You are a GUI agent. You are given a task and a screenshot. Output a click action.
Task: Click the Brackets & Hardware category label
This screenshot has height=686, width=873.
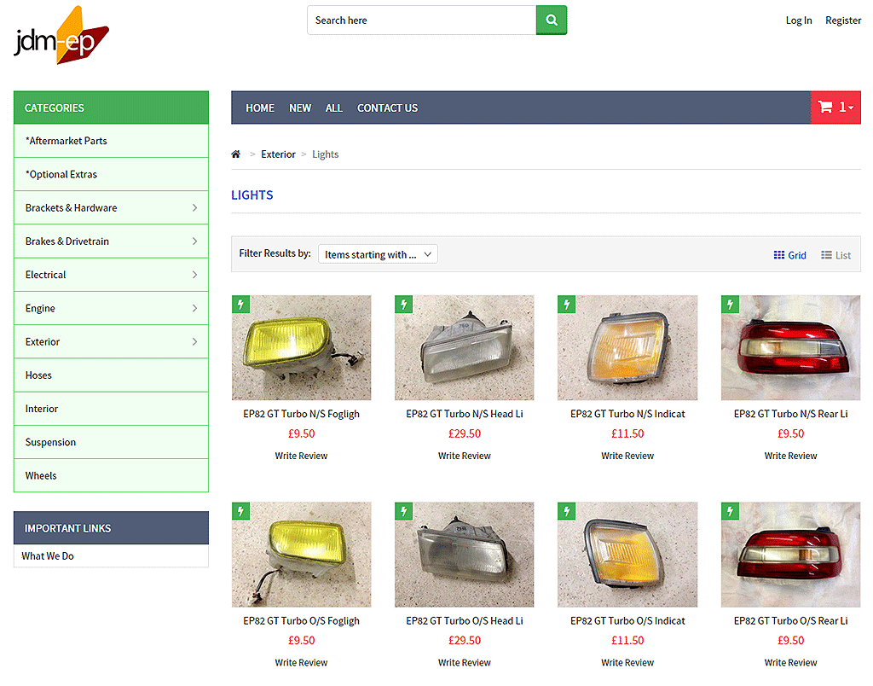click(x=72, y=208)
